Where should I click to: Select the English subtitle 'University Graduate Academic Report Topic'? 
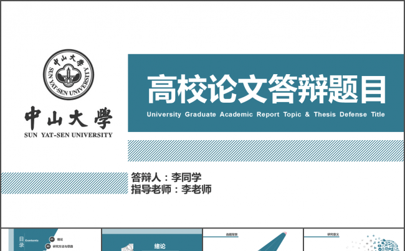(224, 115)
